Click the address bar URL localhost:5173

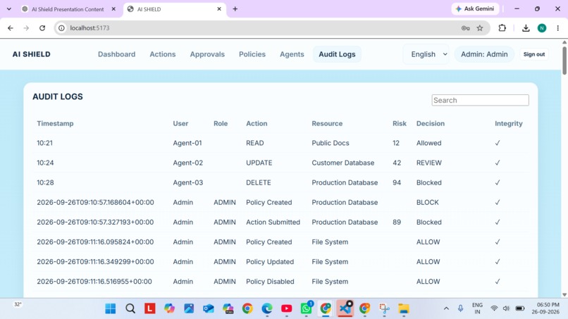coord(89,28)
